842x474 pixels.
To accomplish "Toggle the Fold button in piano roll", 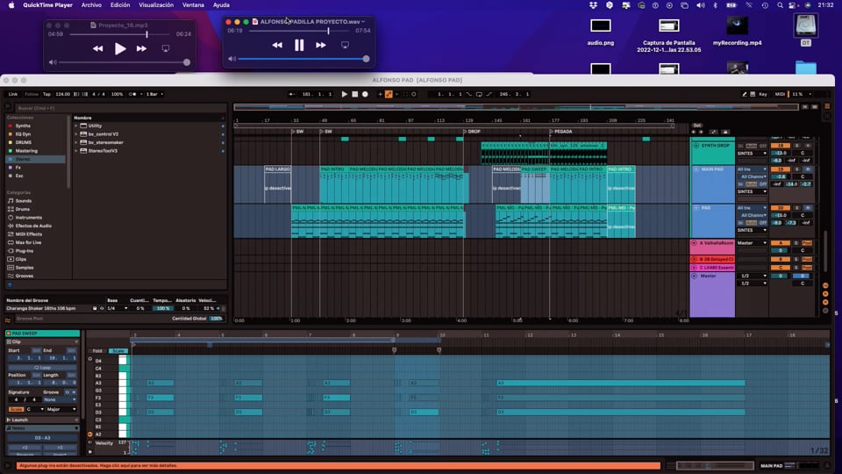I will [97, 351].
